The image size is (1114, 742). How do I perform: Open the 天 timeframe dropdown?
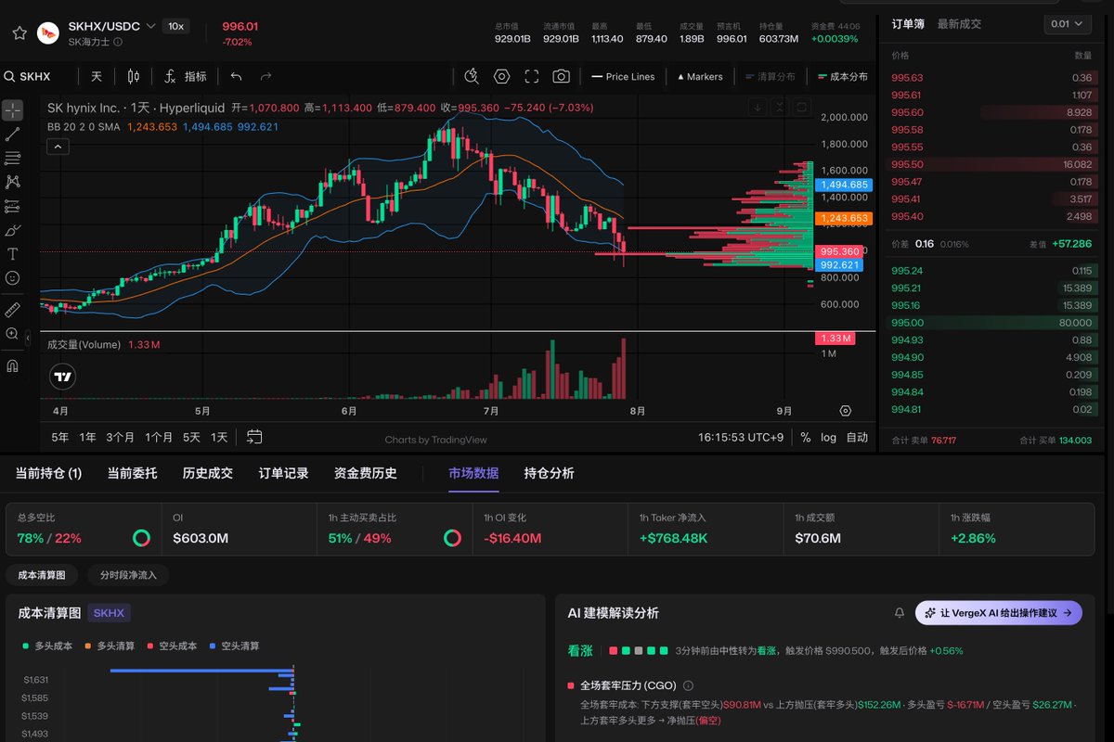point(96,76)
